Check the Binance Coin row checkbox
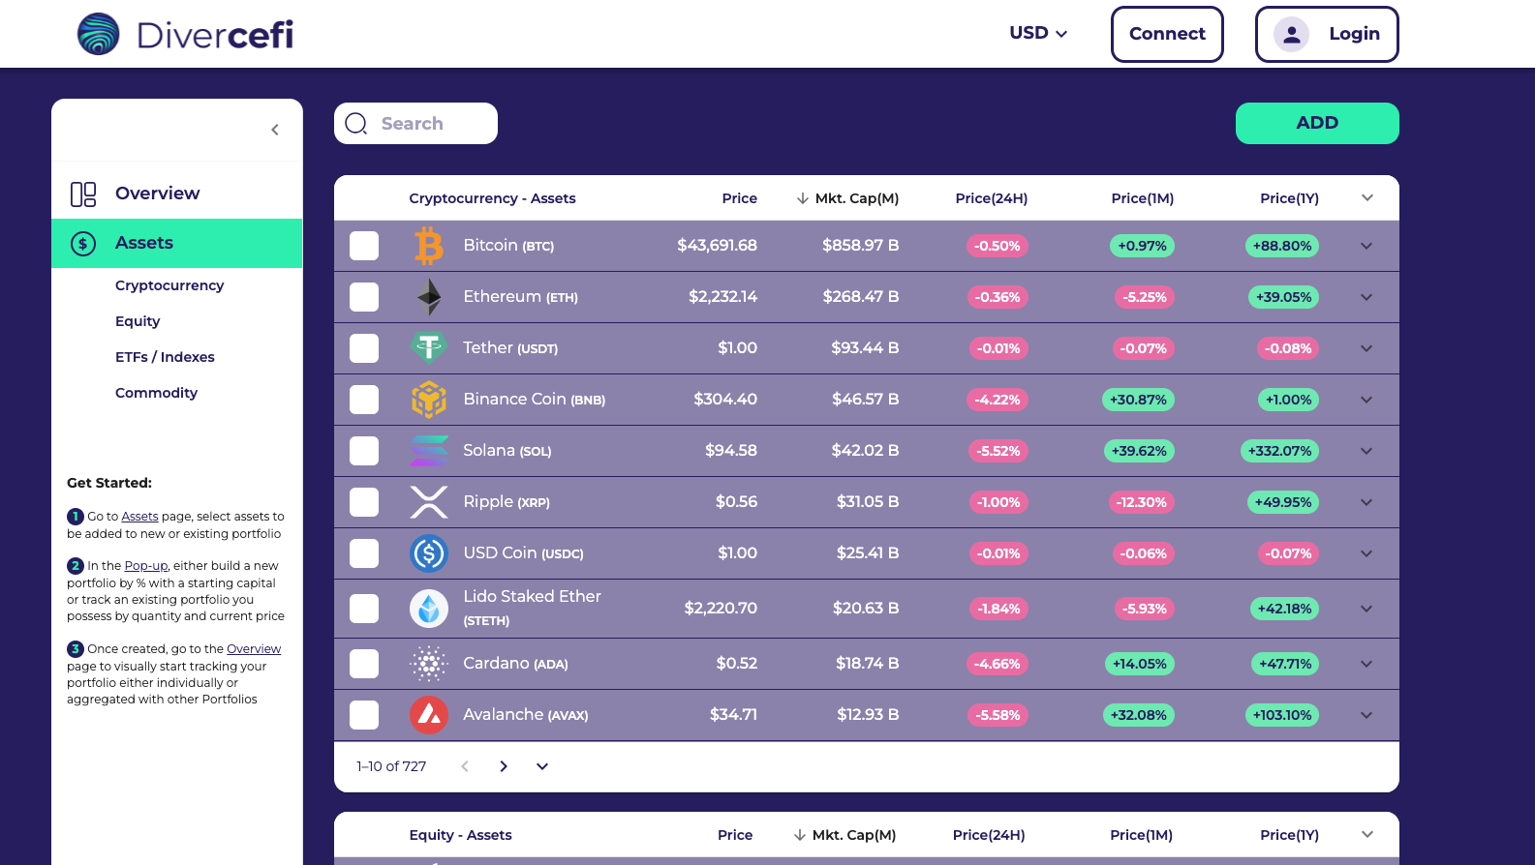The image size is (1535, 865). (364, 400)
